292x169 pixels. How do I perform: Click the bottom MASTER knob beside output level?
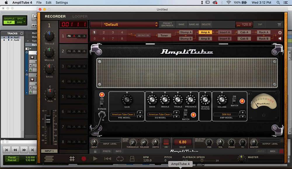pos(254,142)
